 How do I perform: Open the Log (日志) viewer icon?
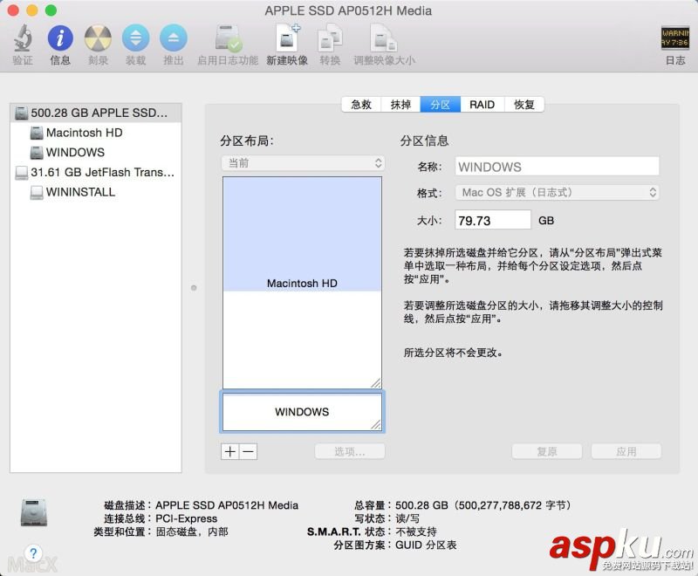tap(674, 38)
